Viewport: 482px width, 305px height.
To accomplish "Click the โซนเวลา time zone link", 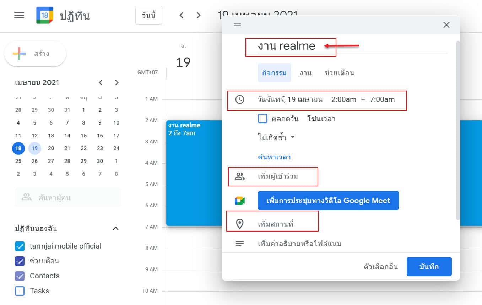I will pos(321,119).
